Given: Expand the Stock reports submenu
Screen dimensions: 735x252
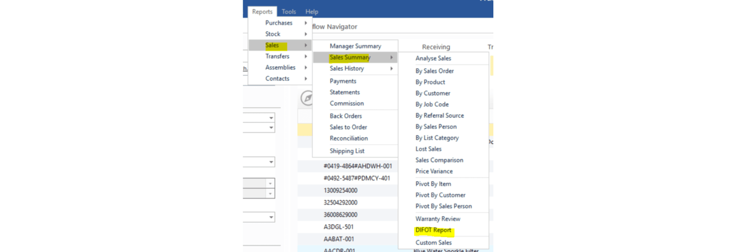Looking at the screenshot, I should tap(280, 34).
